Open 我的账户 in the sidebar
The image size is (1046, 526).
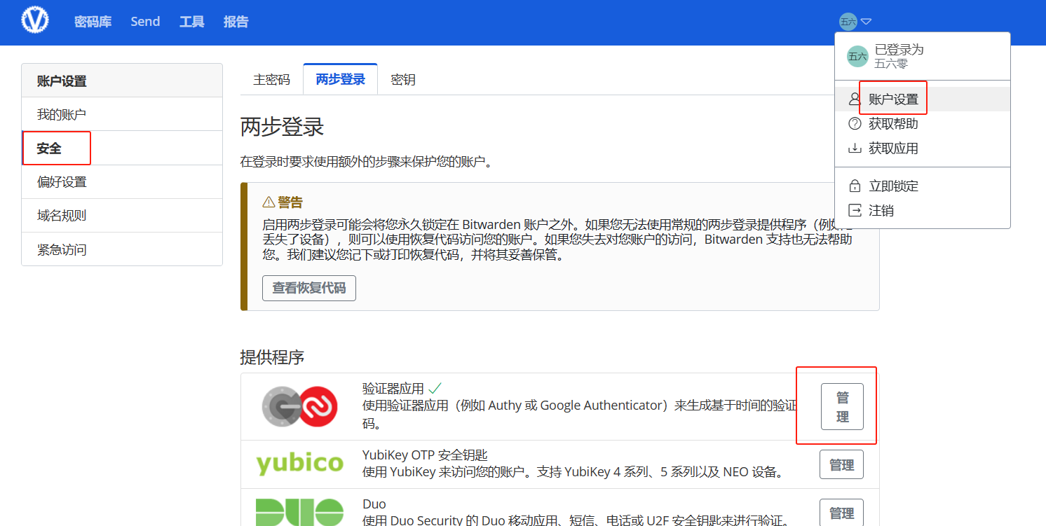click(122, 114)
